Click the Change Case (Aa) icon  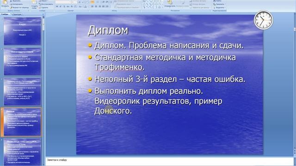coord(80,6)
